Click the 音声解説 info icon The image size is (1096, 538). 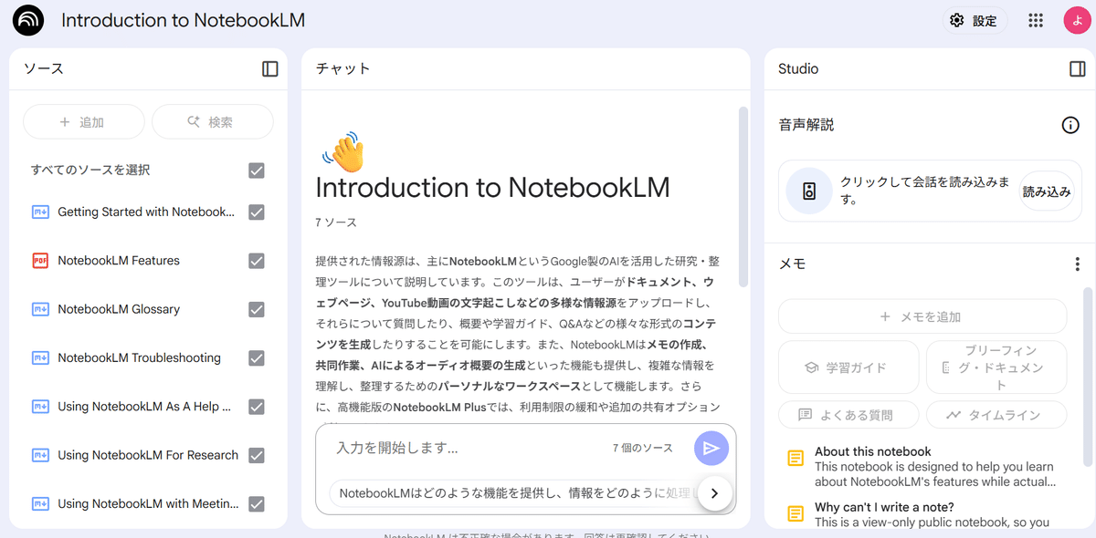(1070, 125)
